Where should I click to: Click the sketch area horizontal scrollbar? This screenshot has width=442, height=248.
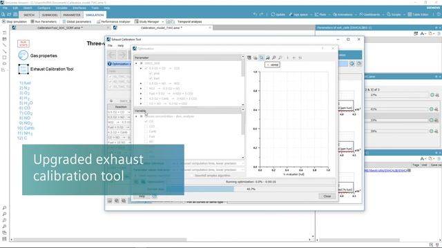click(100, 240)
